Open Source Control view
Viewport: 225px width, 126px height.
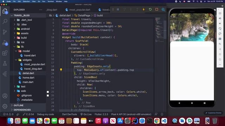pos(5,32)
